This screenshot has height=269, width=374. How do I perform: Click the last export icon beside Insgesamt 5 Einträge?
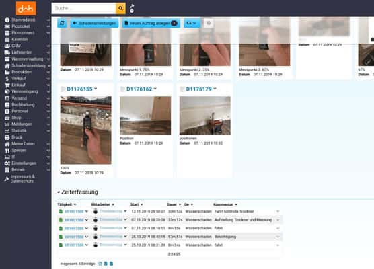[112, 264]
